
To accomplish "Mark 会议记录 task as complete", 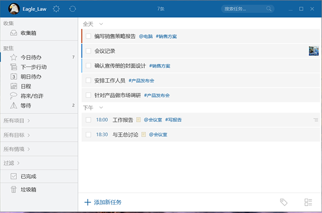I will [x=88, y=51].
